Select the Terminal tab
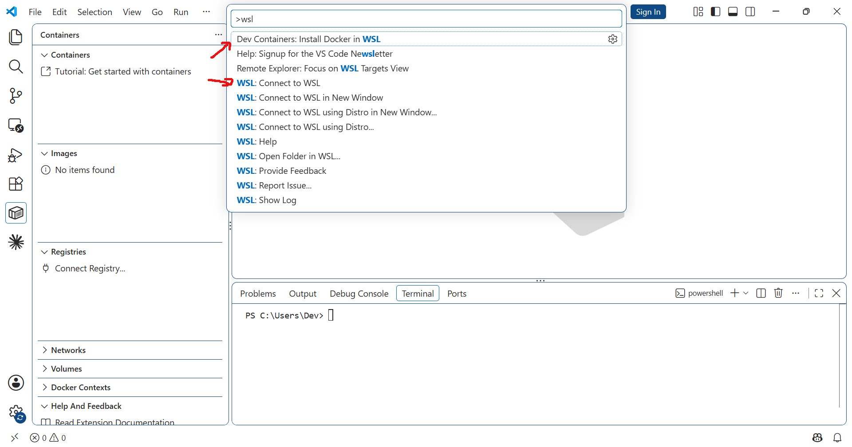The height and width of the screenshot is (447, 852). (x=418, y=294)
